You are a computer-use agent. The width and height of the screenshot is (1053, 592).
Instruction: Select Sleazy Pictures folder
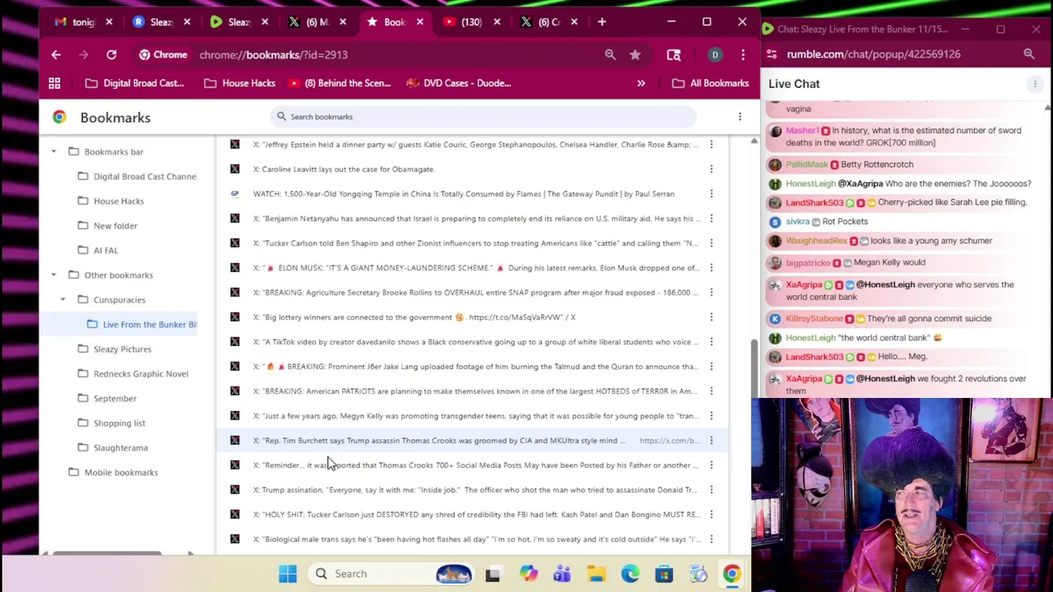pyautogui.click(x=114, y=349)
